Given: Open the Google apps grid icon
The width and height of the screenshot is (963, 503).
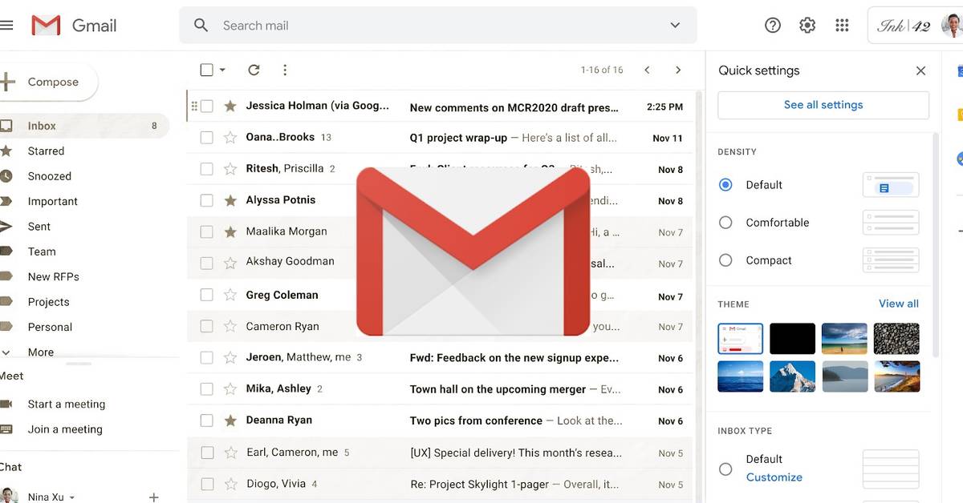Looking at the screenshot, I should click(842, 26).
